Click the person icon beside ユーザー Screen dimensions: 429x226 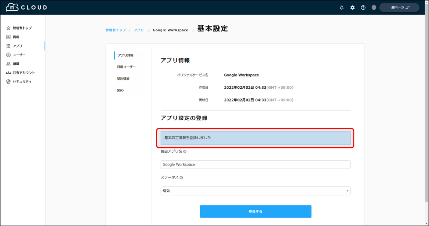[x=9, y=55]
